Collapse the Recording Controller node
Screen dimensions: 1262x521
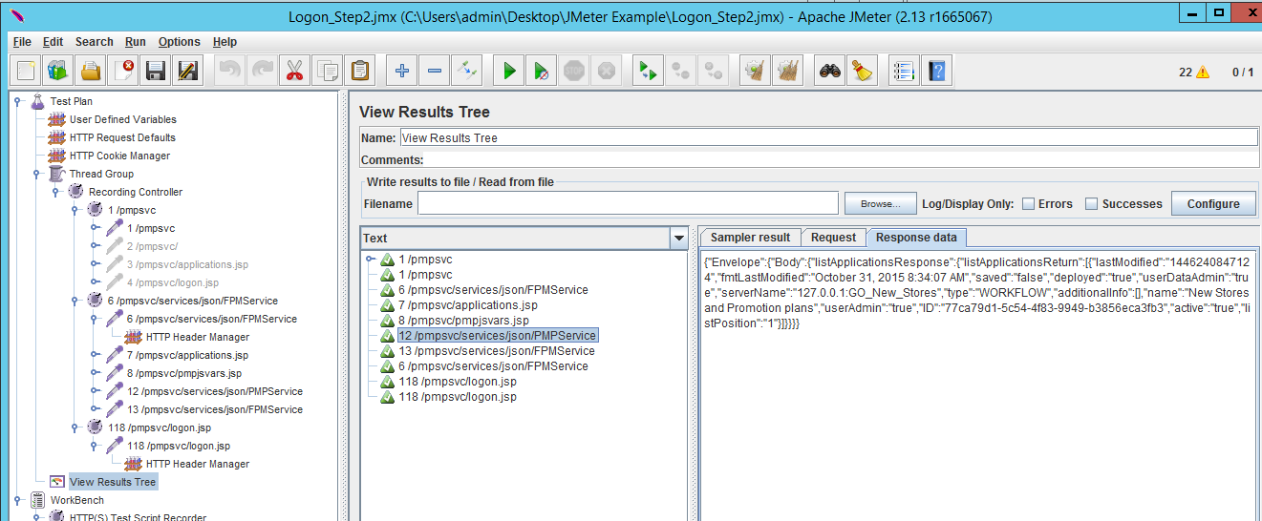[56, 192]
